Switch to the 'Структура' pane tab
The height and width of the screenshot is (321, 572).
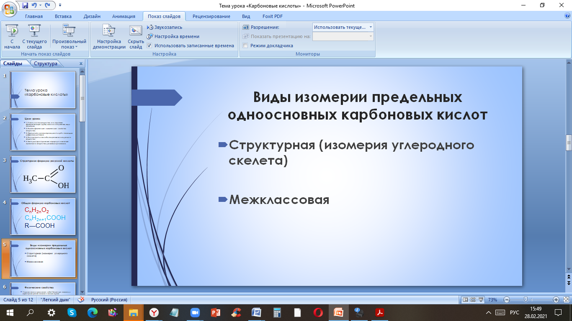pyautogui.click(x=46, y=64)
